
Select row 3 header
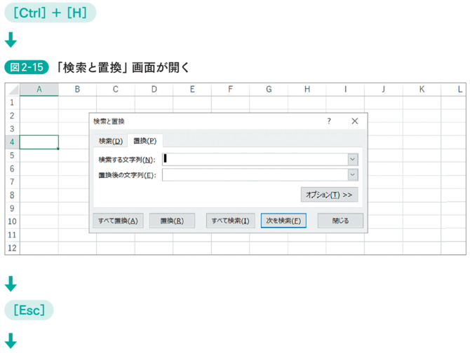click(x=13, y=129)
